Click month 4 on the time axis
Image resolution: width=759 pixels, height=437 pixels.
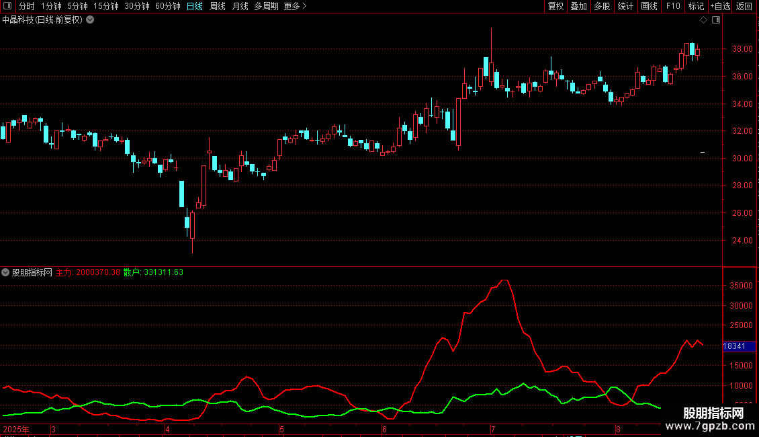tap(167, 429)
